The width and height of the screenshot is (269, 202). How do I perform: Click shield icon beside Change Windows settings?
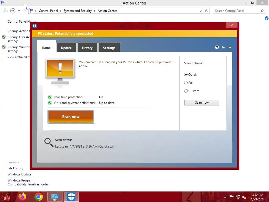4,47
